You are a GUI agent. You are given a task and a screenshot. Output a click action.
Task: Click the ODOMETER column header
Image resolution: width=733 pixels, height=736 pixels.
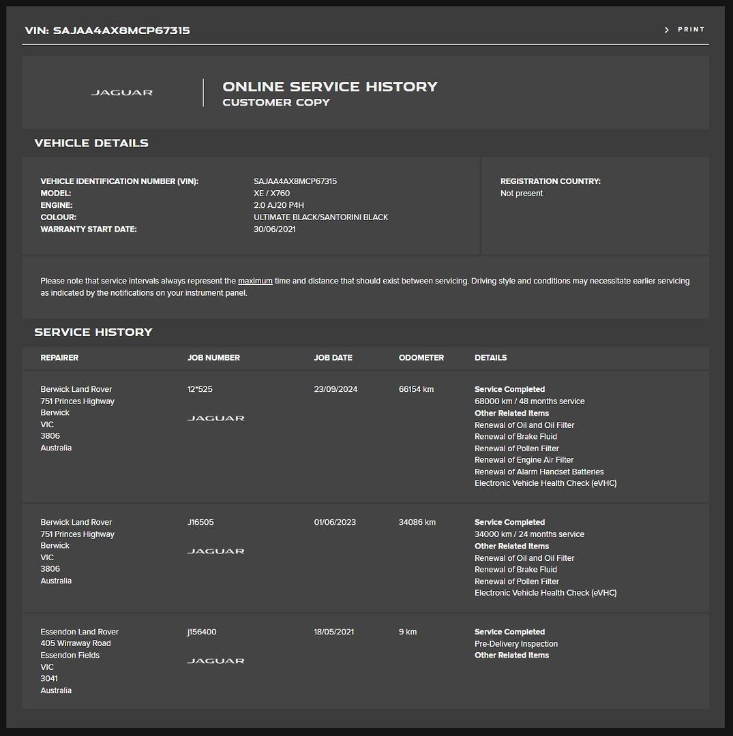point(421,358)
